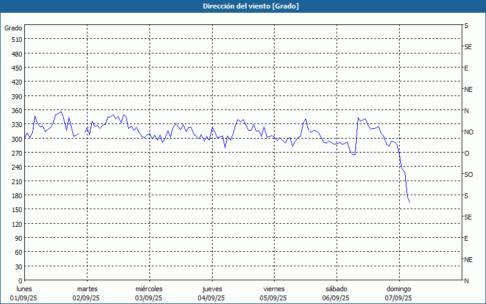Image resolution: width=486 pixels, height=304 pixels.
Task: Click the 'jueves' day label
Action: coord(212,289)
